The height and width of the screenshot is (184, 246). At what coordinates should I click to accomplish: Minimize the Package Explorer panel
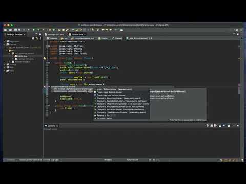(36, 34)
